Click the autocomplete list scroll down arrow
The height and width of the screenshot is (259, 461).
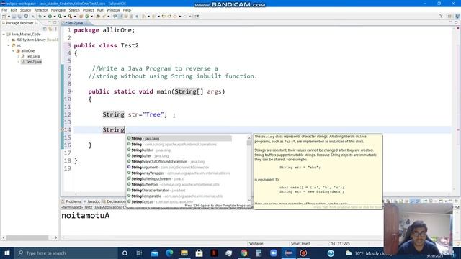pos(249,200)
